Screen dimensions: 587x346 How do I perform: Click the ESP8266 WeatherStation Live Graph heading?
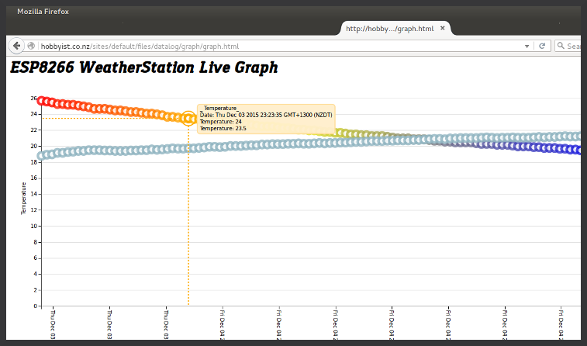click(x=143, y=67)
